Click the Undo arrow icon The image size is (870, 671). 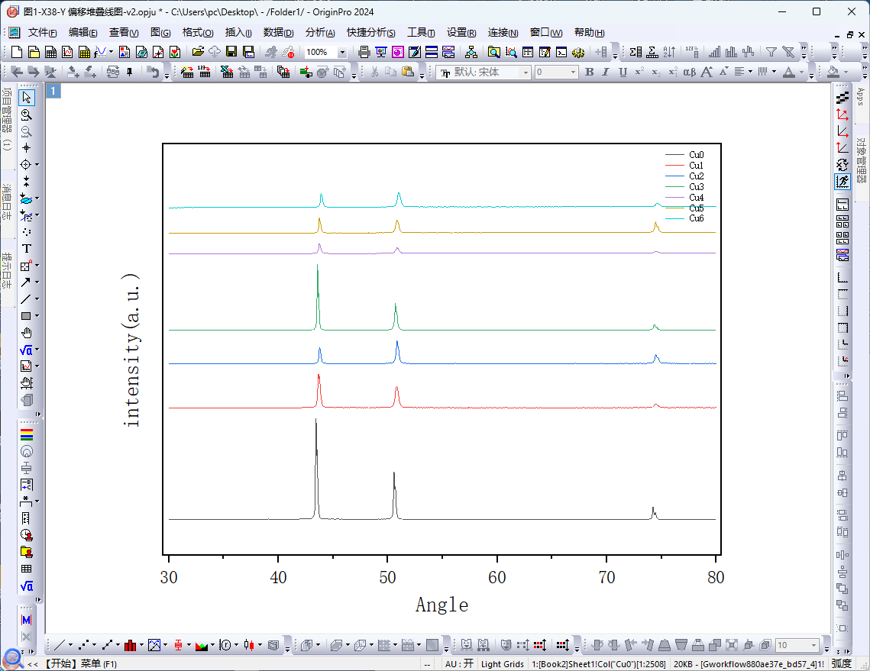tap(153, 72)
